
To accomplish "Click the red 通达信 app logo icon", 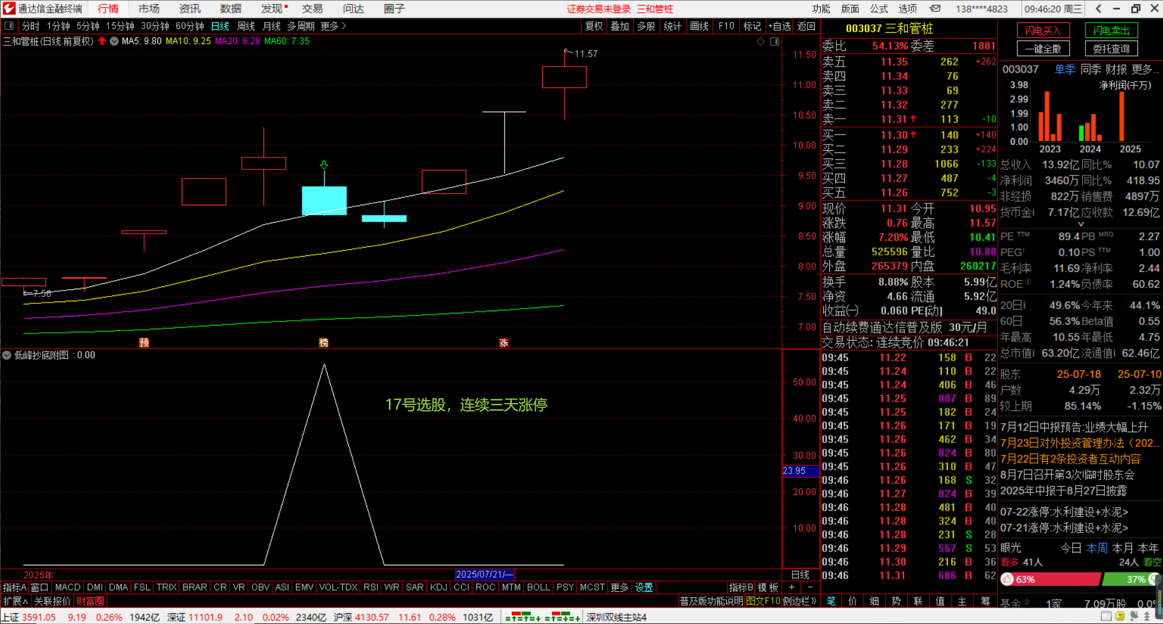I will click(x=9, y=8).
